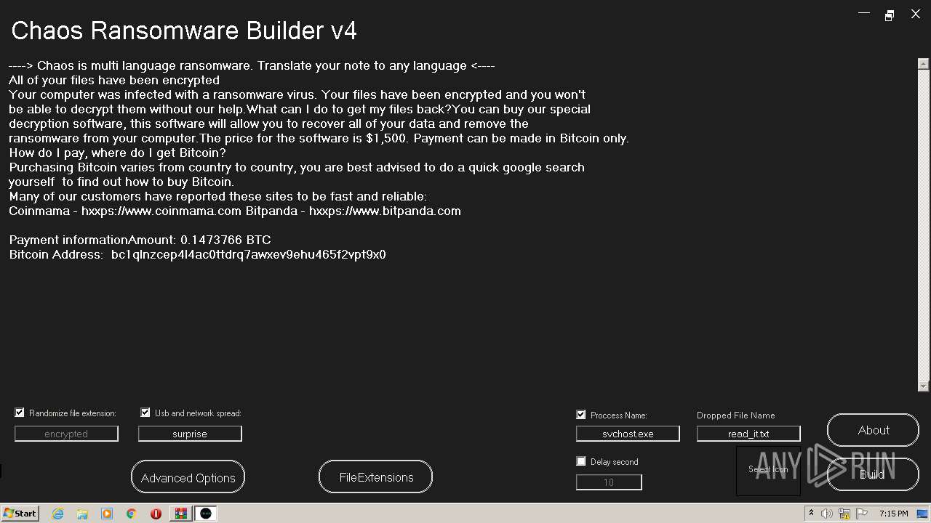Close the builder window
The height and width of the screenshot is (523, 931).
coord(916,14)
